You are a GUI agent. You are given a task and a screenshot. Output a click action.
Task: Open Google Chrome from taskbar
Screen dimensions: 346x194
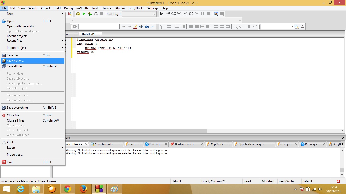pos(68,189)
